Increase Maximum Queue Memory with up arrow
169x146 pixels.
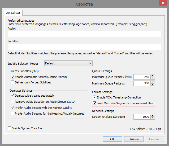pos(152,76)
